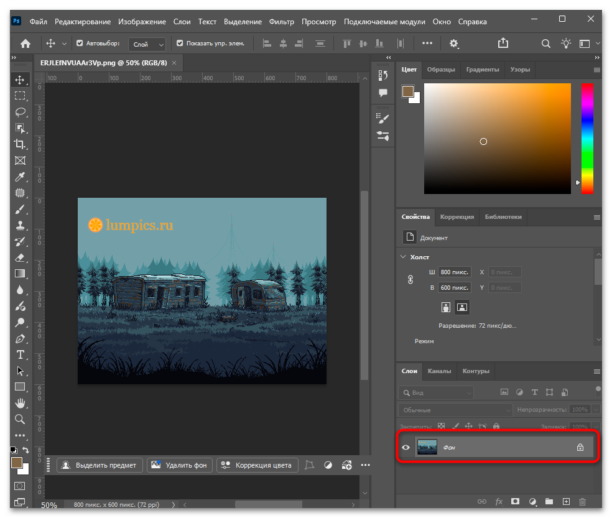Select the History Brush tool
612x518 pixels.
tap(20, 242)
